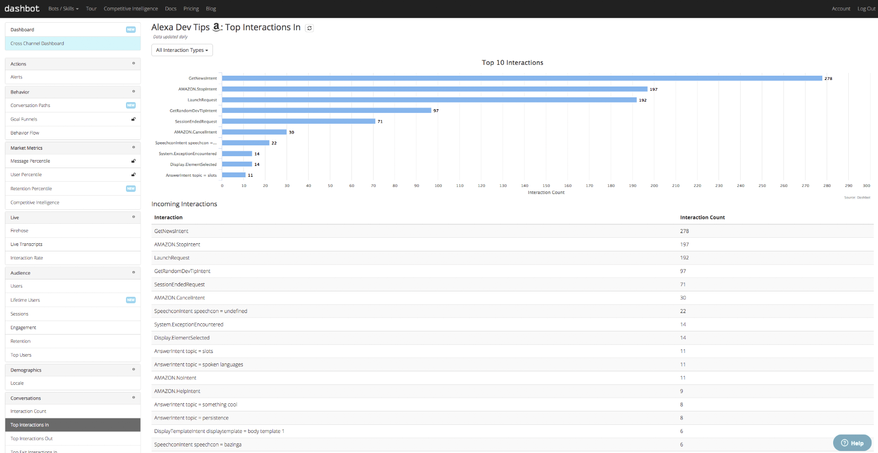Open the All Interaction Types dropdown
Image resolution: width=878 pixels, height=453 pixels.
182,50
